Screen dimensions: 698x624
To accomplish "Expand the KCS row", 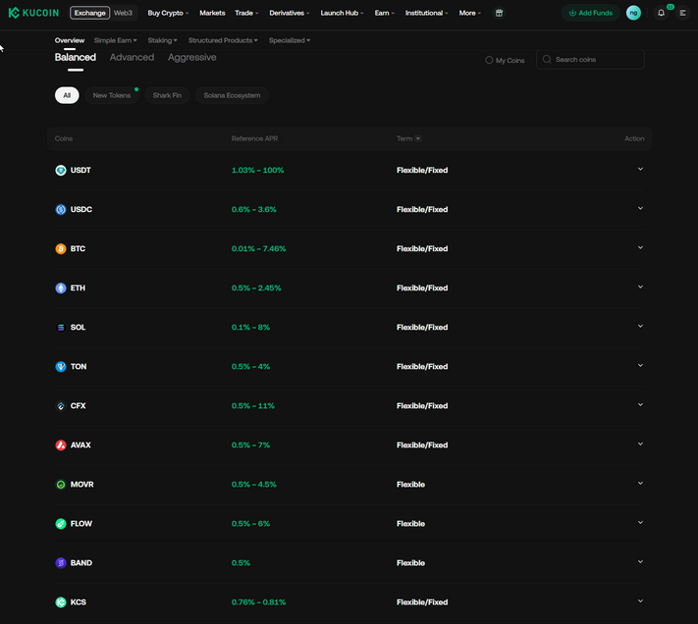I will pos(640,600).
